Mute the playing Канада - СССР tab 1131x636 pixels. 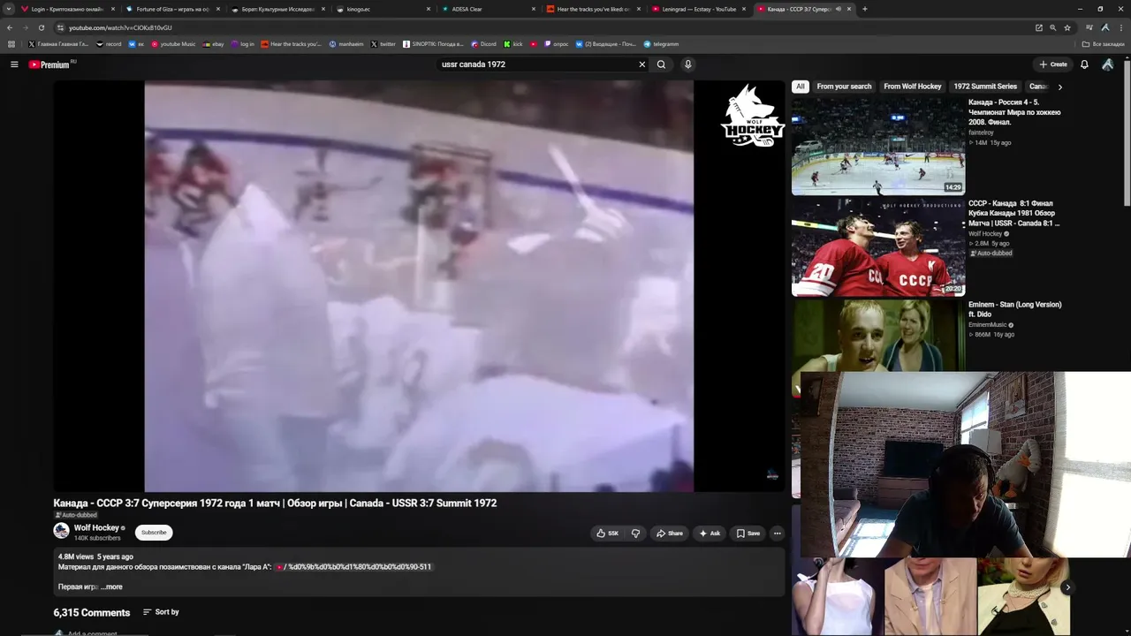pyautogui.click(x=838, y=9)
